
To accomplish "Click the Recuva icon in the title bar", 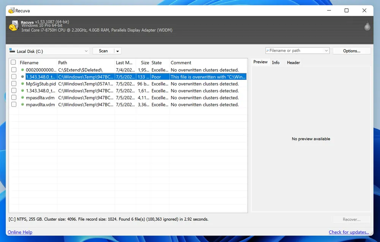I will click(x=11, y=11).
